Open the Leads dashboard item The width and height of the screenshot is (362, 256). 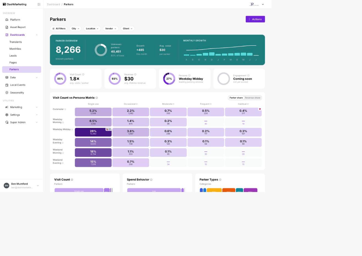[13, 56]
